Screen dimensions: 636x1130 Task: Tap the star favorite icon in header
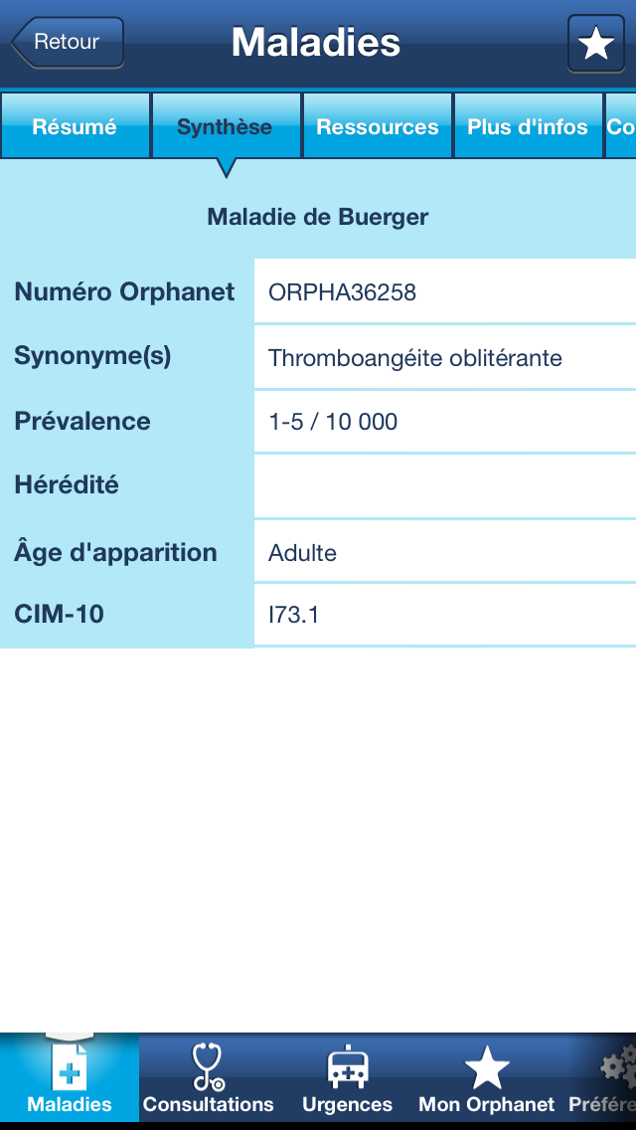pos(595,44)
